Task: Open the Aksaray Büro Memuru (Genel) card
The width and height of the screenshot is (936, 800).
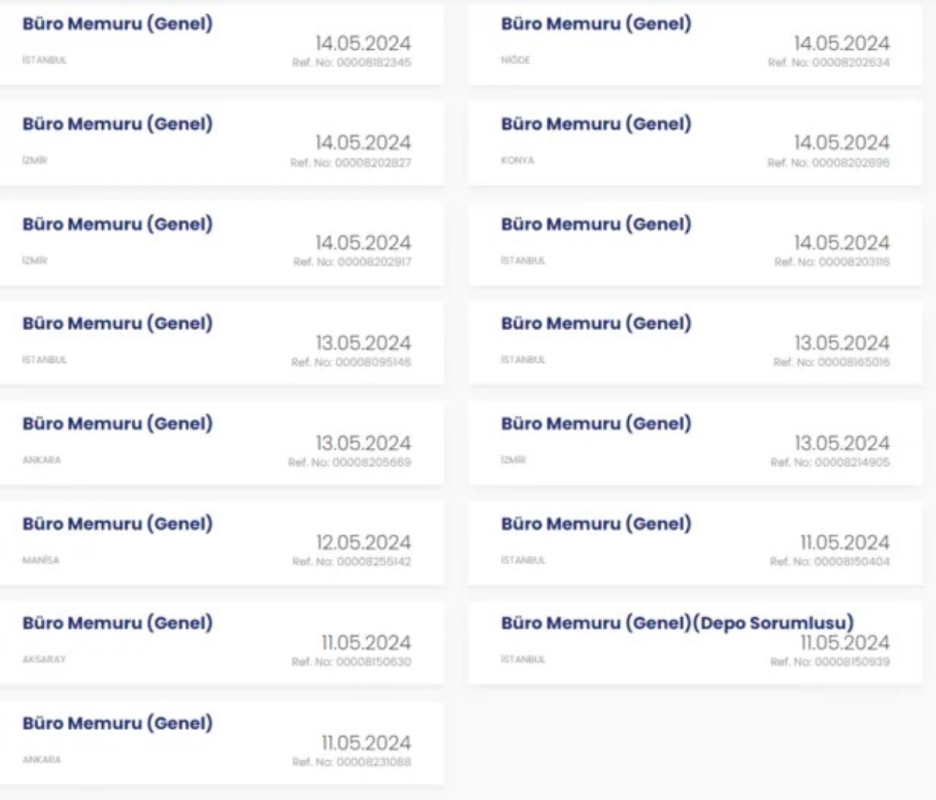Action: coord(222,643)
